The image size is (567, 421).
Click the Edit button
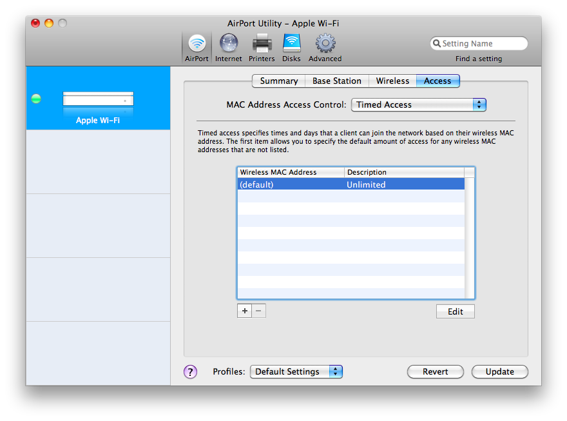pos(456,311)
